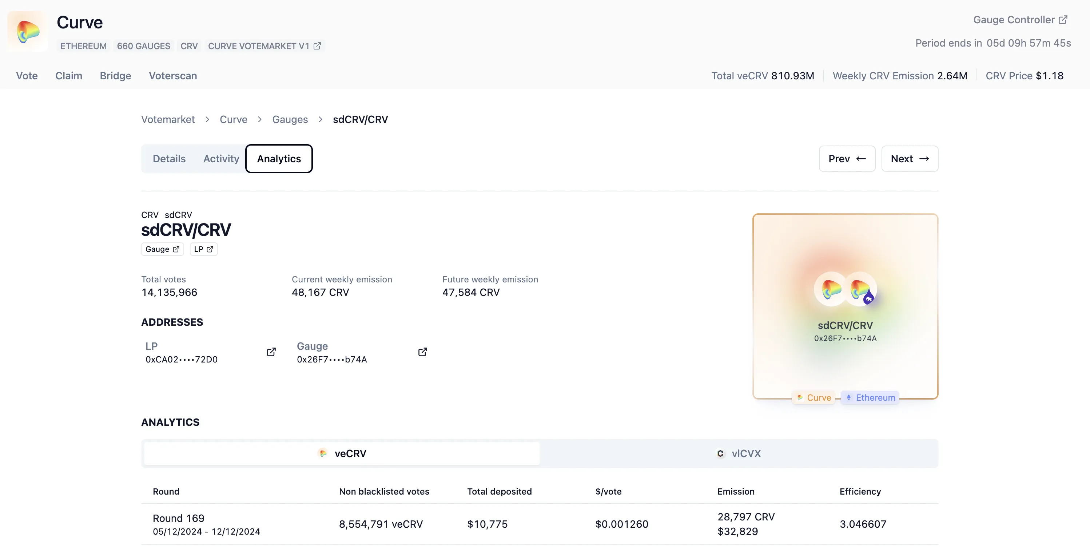
Task: Follow the Curve breadcrumb link
Action: point(234,119)
